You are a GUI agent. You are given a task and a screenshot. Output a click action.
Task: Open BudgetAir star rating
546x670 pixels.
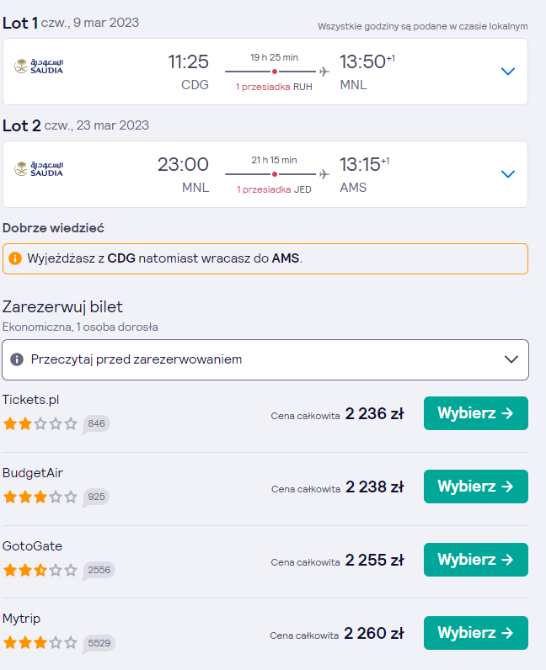tap(40, 497)
